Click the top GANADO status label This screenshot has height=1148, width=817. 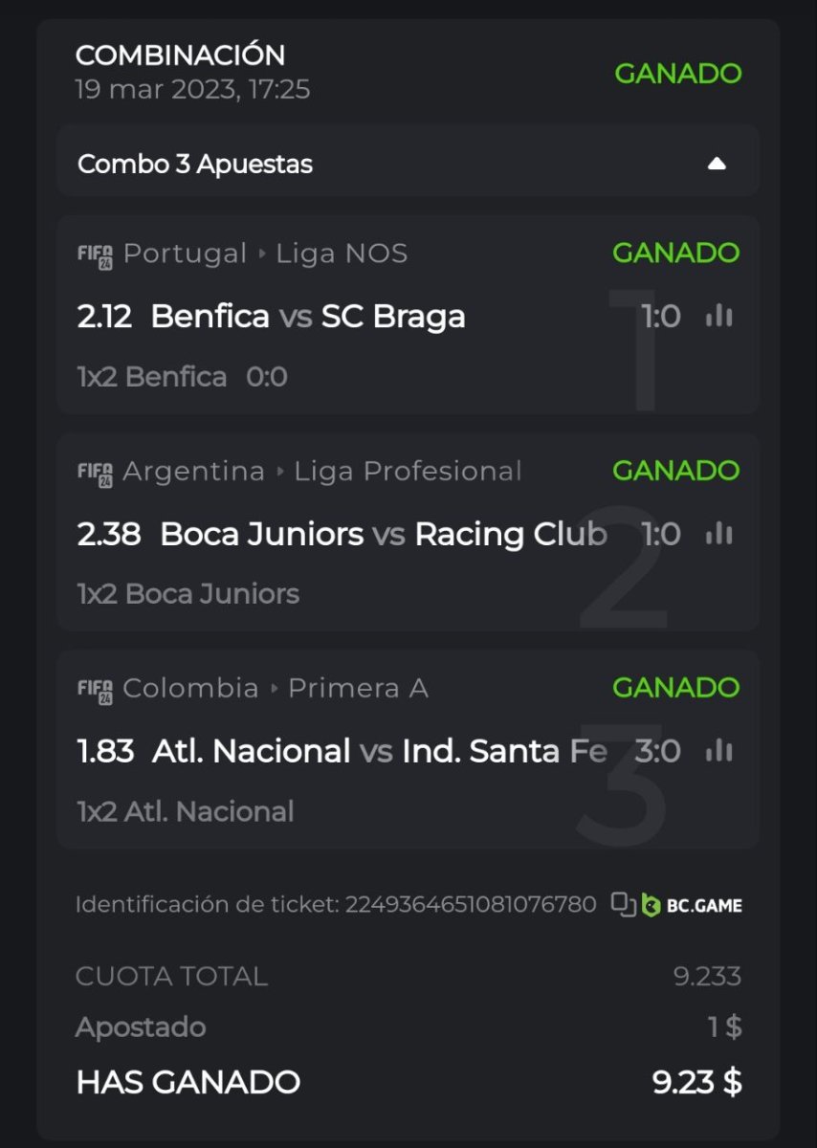coord(677,74)
